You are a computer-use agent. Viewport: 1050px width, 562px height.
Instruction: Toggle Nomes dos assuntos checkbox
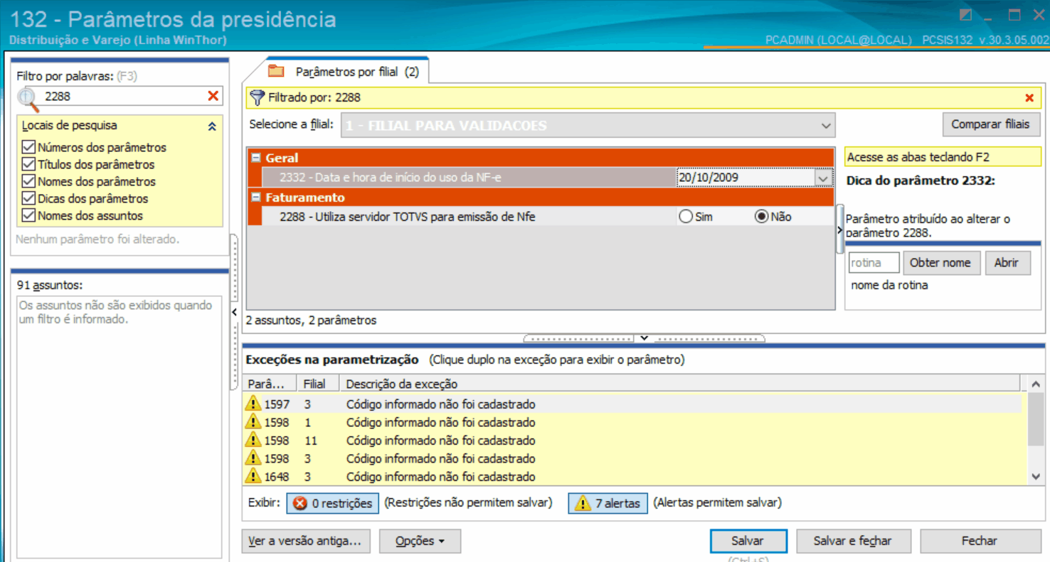click(x=28, y=215)
